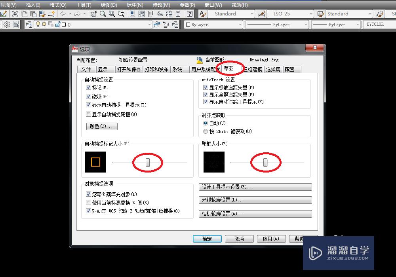Switch to the 显示 tab
Image resolution: width=396 pixels, height=277 pixels.
[103, 69]
